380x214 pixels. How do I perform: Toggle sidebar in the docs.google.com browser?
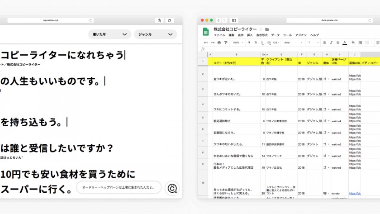234,20
